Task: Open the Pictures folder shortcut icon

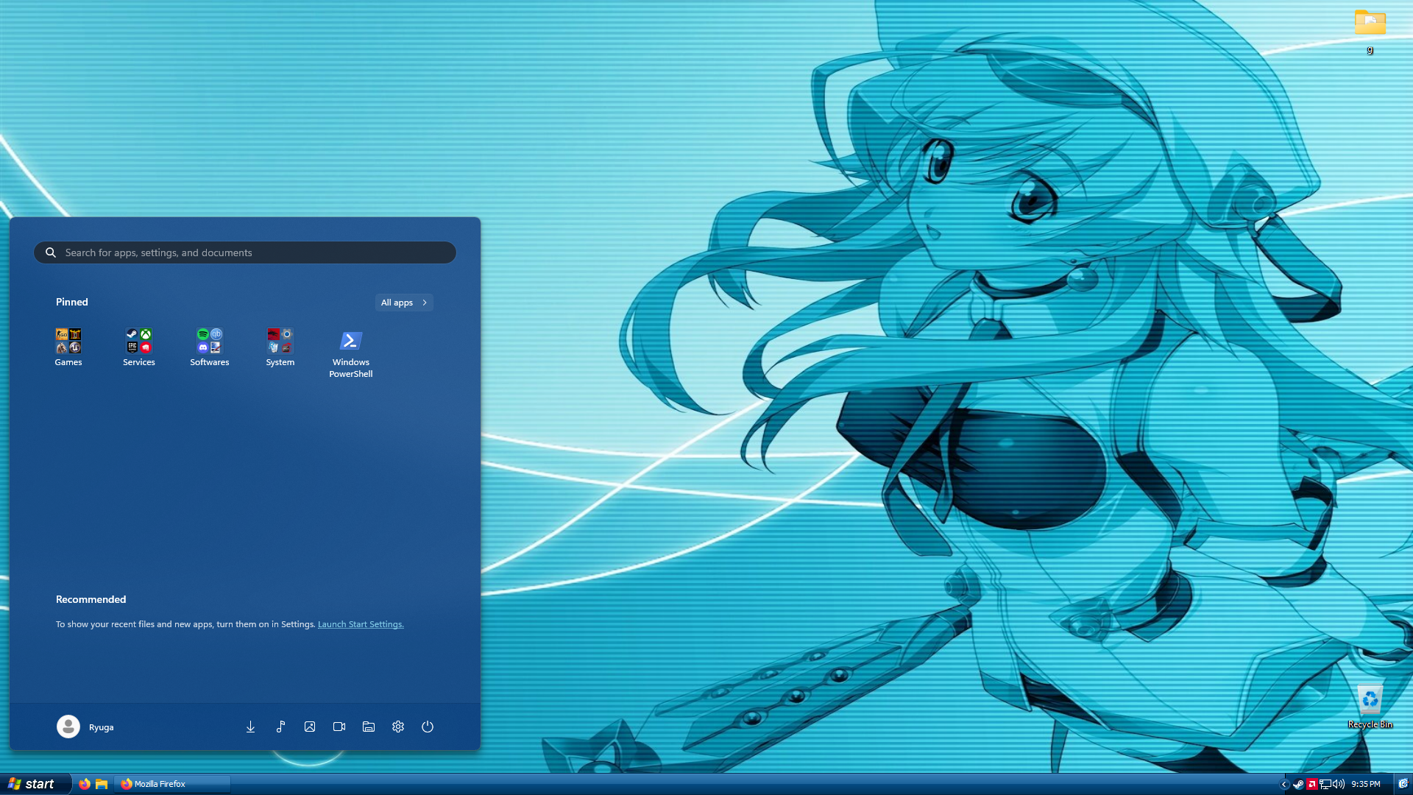Action: click(x=310, y=727)
